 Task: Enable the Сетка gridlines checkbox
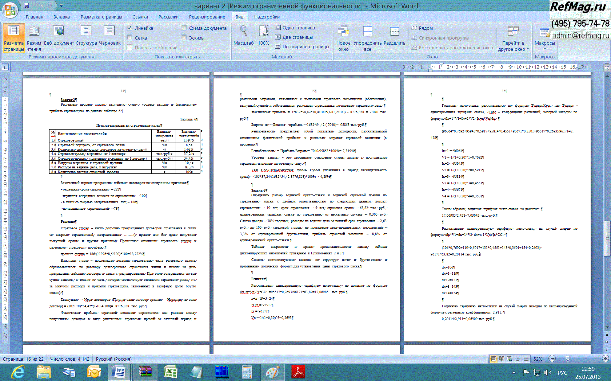pyautogui.click(x=129, y=38)
